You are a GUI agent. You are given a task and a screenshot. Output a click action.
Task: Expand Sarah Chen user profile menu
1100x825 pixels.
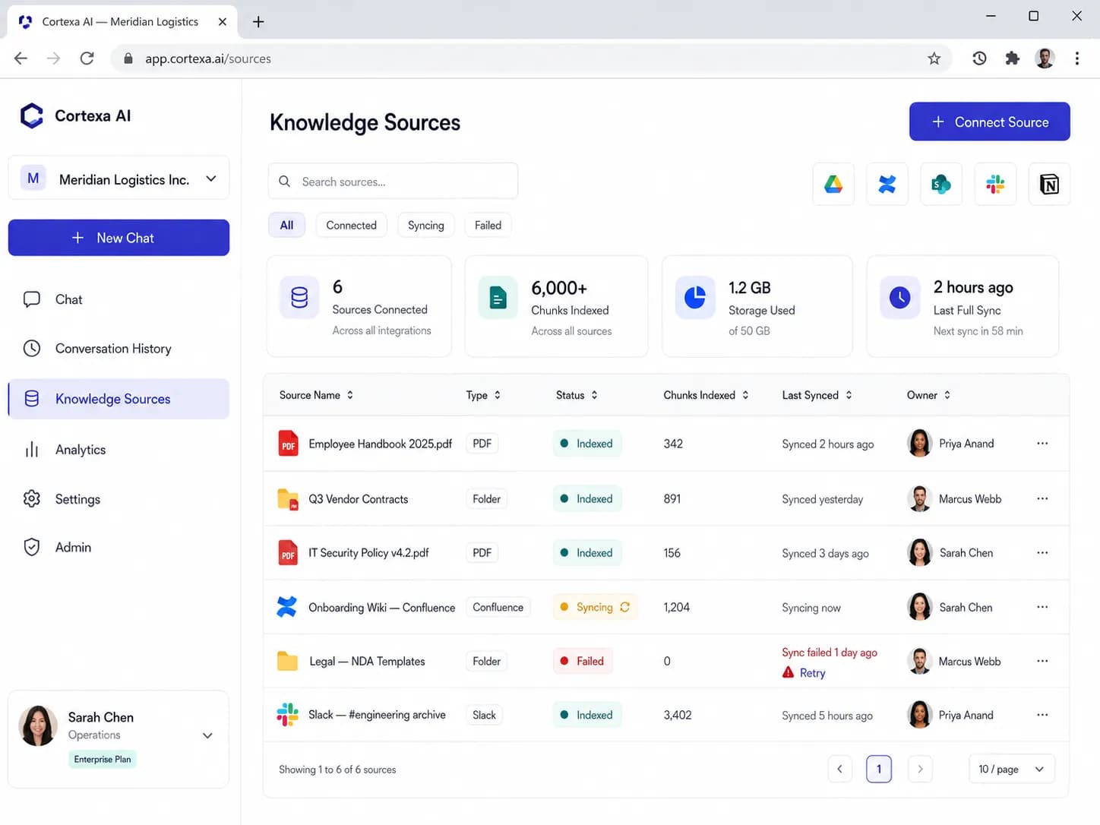tap(207, 735)
